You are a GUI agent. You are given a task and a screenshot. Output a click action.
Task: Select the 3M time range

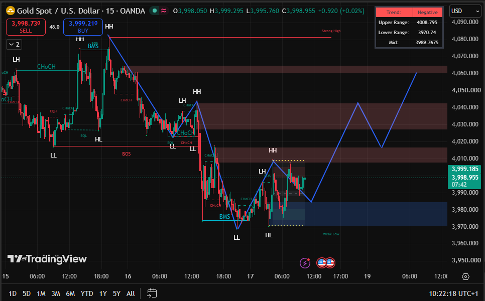(x=56, y=293)
